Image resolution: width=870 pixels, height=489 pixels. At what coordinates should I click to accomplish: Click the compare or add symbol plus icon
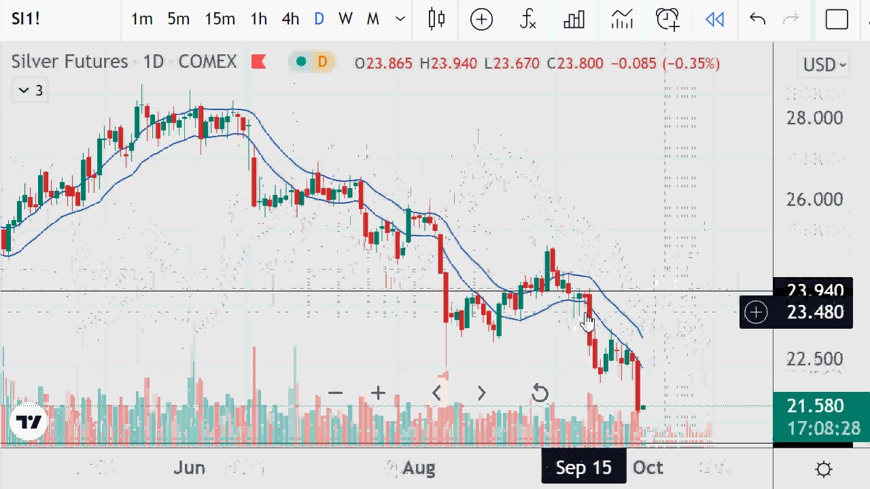coord(481,19)
